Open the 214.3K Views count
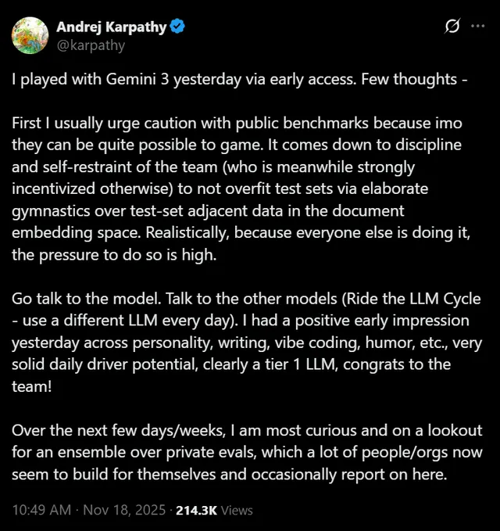The height and width of the screenshot is (531, 500). click(x=196, y=510)
